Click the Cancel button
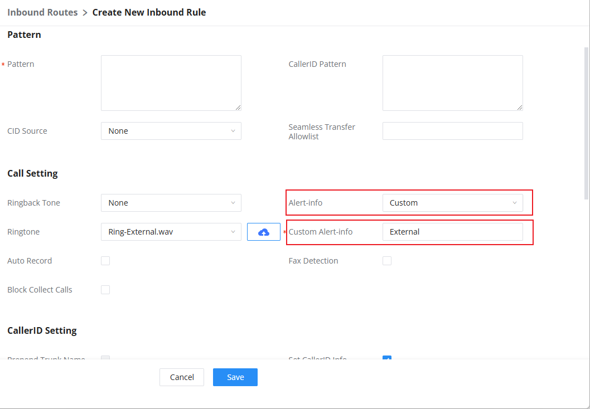 pos(182,377)
